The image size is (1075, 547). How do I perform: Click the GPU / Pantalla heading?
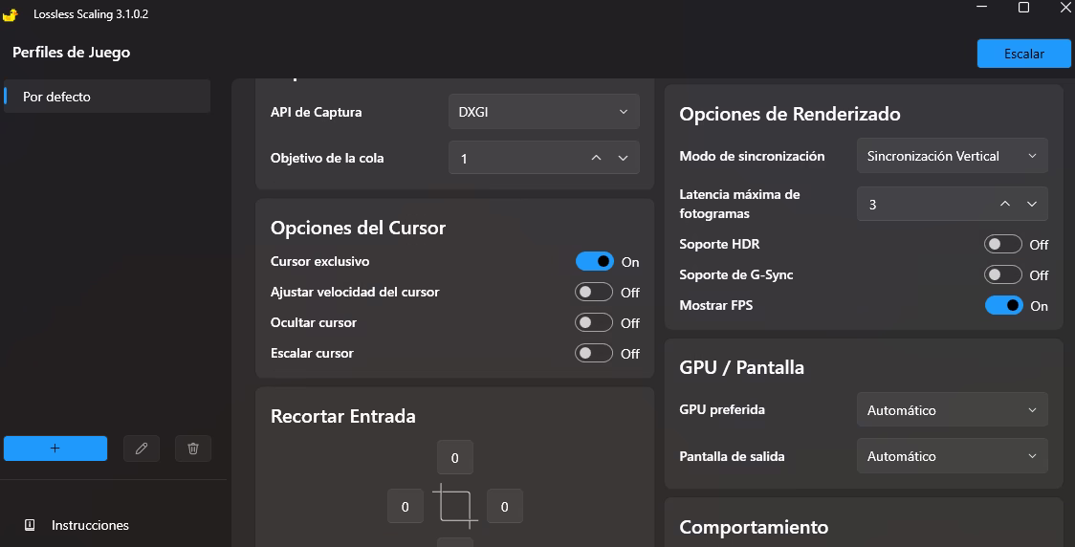742,367
